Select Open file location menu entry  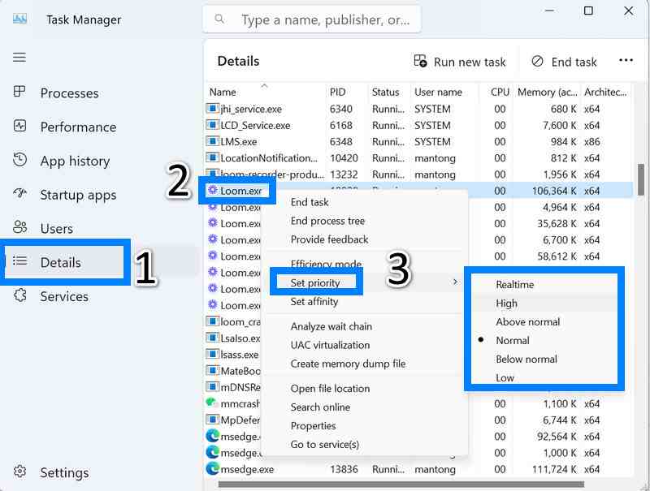coord(330,389)
